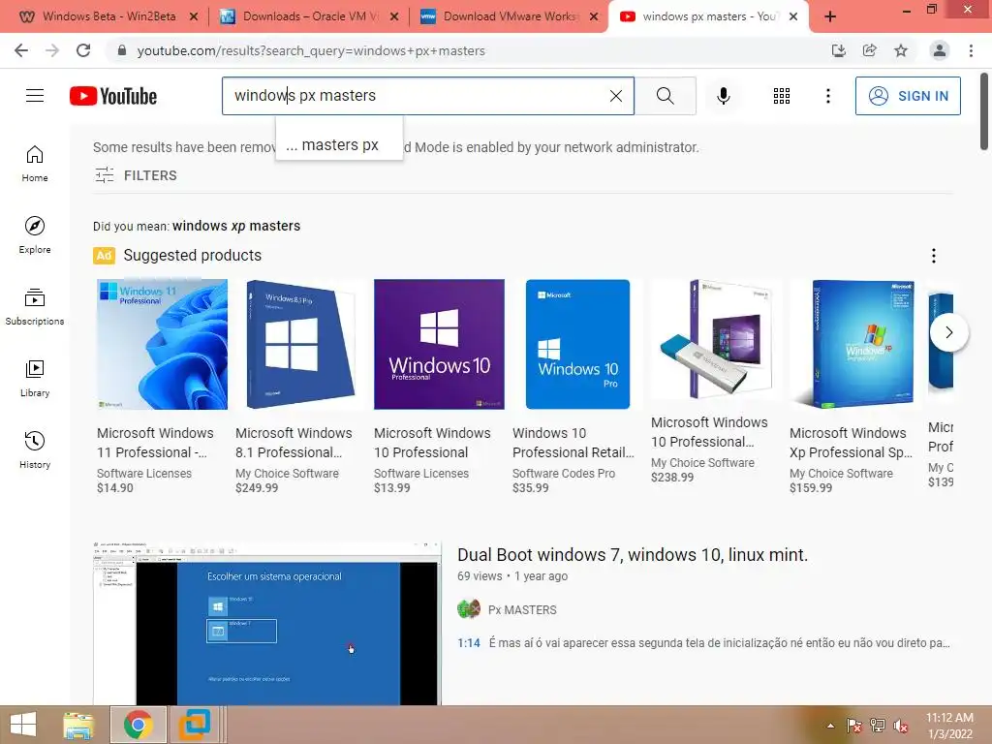The width and height of the screenshot is (992, 744).
Task: Open the Windows 10 Professional Retail product title
Action: pyautogui.click(x=573, y=443)
